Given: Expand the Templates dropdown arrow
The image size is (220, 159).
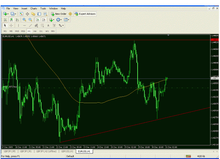Looking at the screenshot, I should point(68,20).
